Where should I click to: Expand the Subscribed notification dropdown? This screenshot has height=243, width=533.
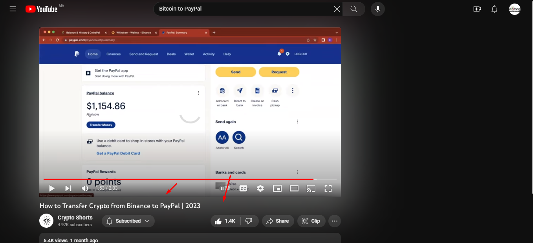pyautogui.click(x=128, y=221)
